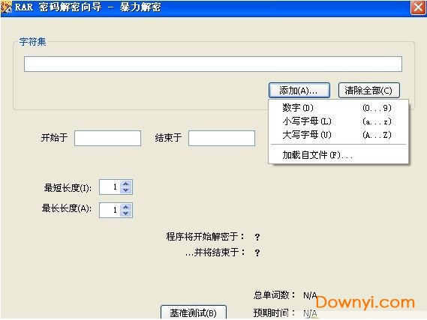Decrease 最短长度 with the down arrow

point(126,190)
